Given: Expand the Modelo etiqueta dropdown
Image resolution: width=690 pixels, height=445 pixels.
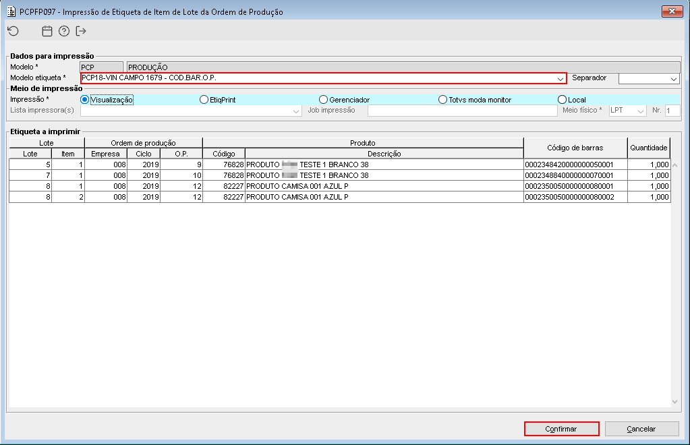Looking at the screenshot, I should [x=560, y=79].
